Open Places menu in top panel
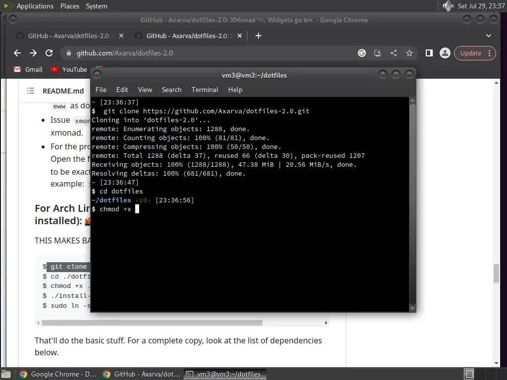The height and width of the screenshot is (380, 507). pos(70,6)
